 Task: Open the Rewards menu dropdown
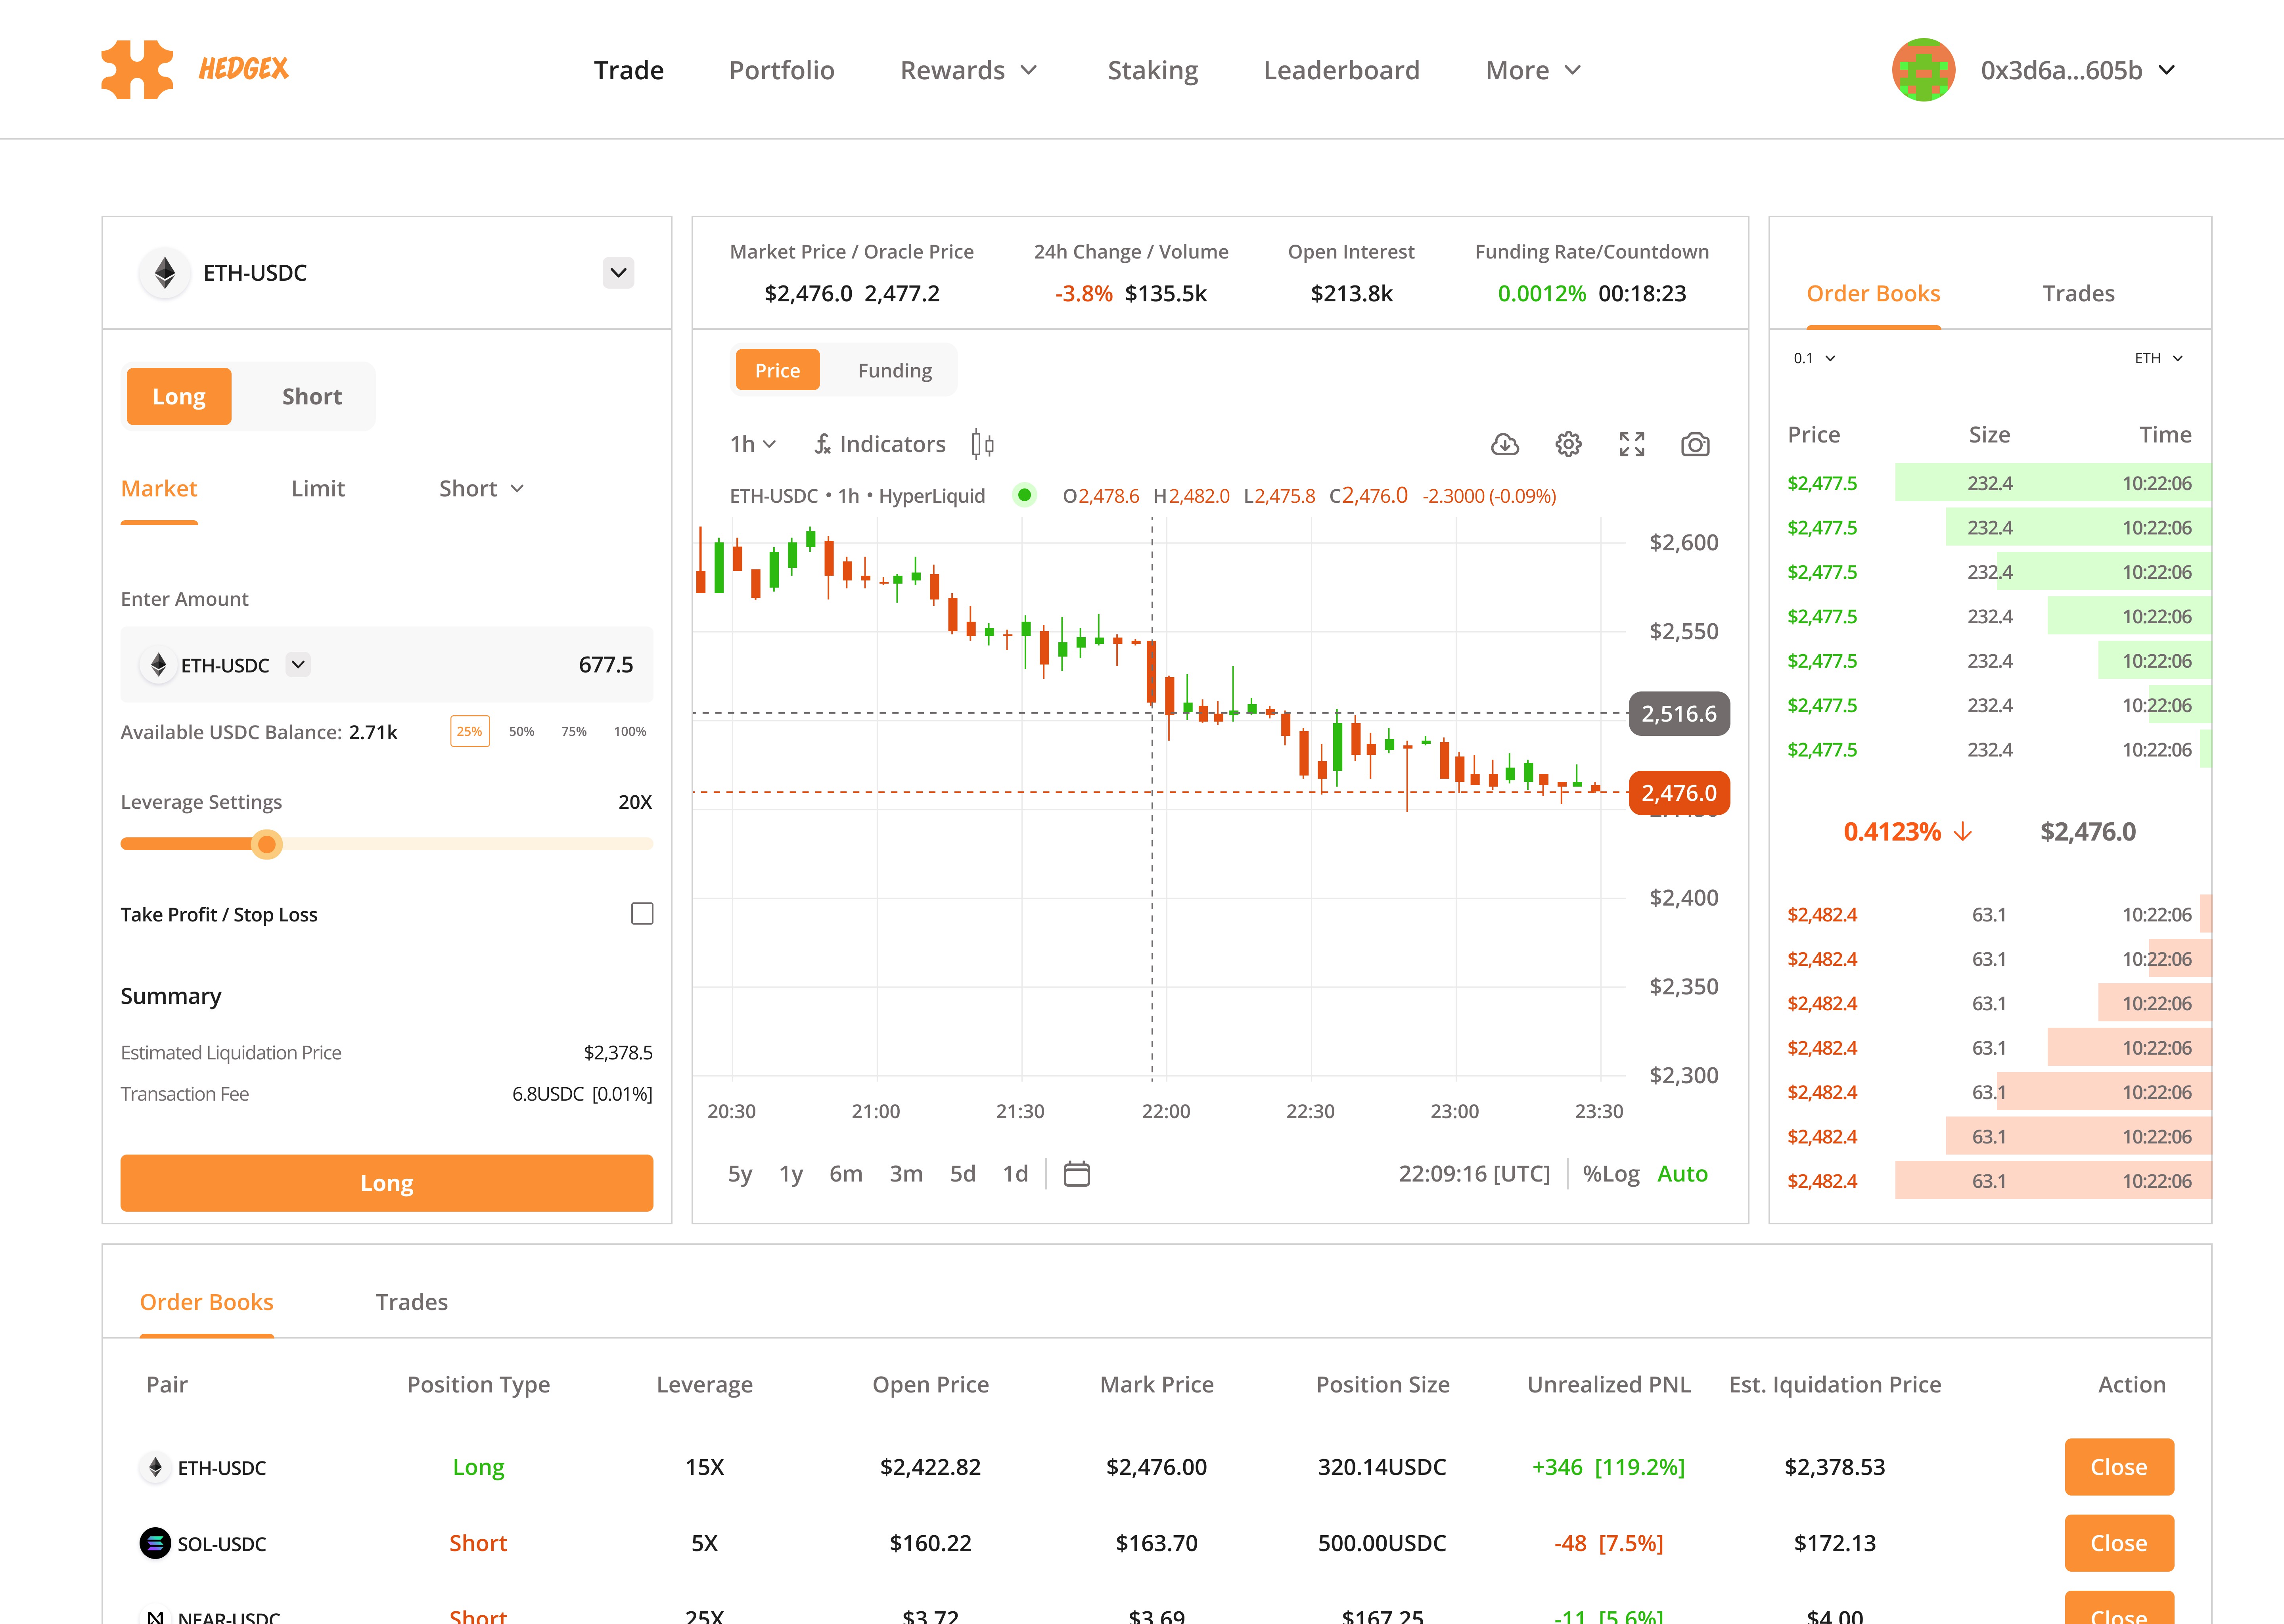[969, 70]
